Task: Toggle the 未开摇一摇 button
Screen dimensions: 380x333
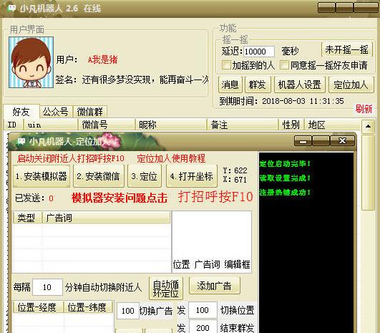Action: pos(347,49)
